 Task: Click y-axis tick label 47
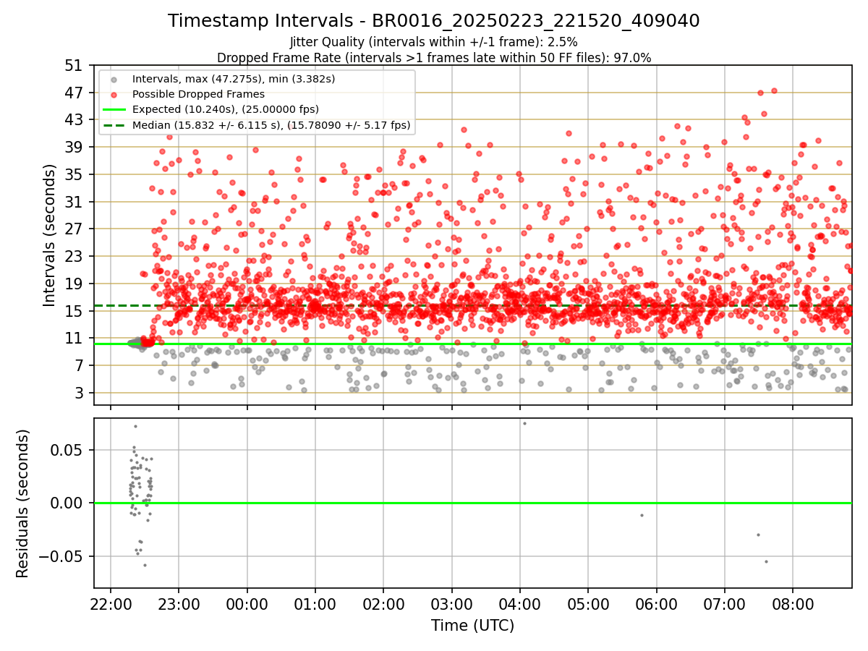pos(73,93)
